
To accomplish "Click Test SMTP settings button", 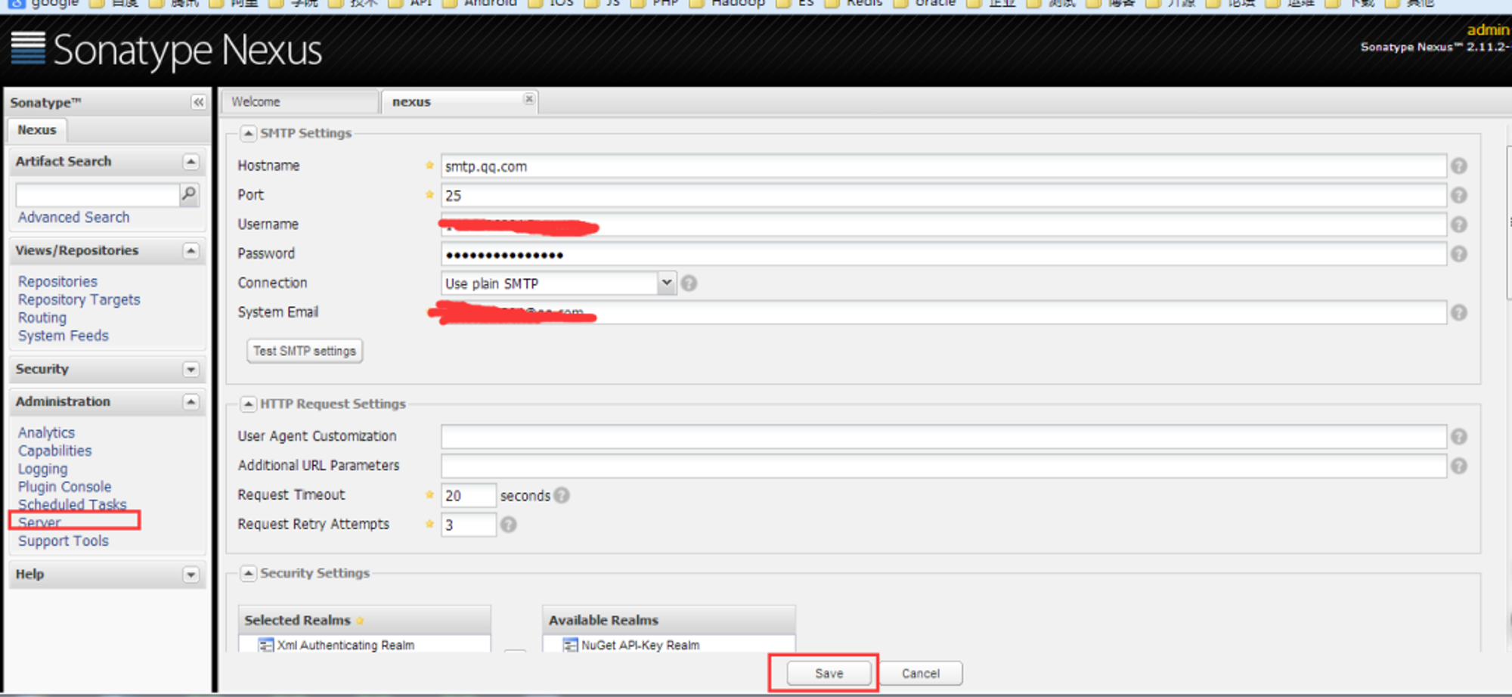I will (x=305, y=351).
